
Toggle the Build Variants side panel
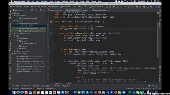coord(10,73)
